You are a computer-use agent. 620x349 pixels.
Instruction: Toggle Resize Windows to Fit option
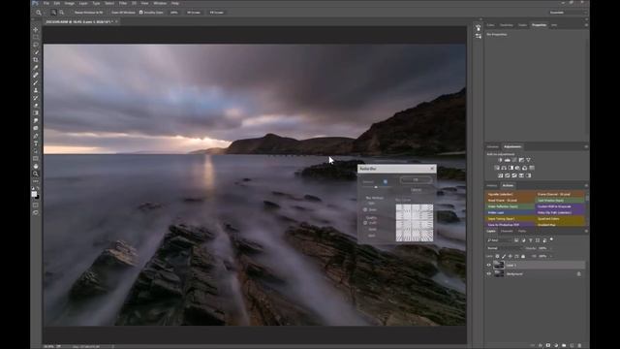88,13
